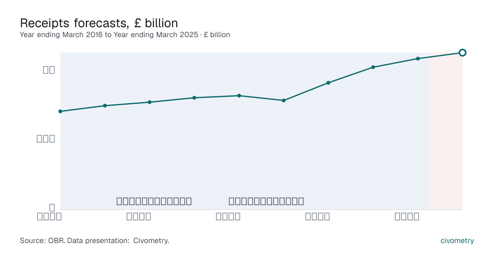Click the data point immediately after the dip

pyautogui.click(x=328, y=83)
